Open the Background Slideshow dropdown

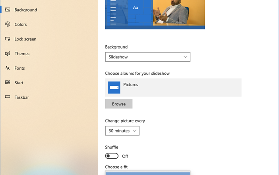pyautogui.click(x=147, y=57)
